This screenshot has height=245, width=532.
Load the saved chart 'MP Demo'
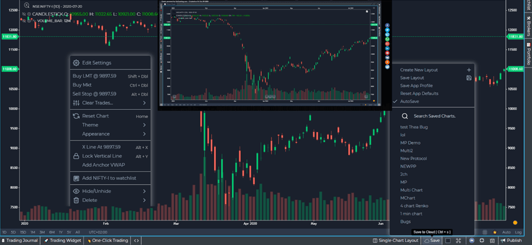(x=410, y=143)
